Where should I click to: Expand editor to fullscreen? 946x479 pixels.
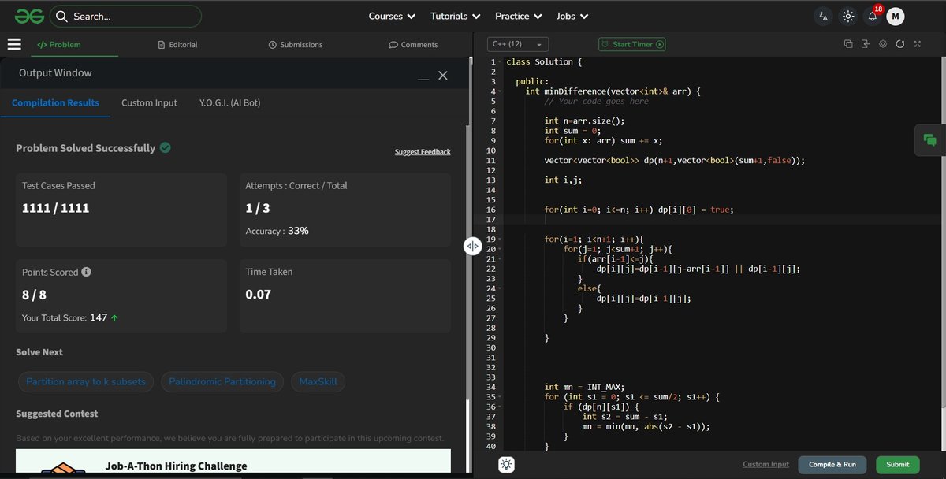click(x=918, y=44)
